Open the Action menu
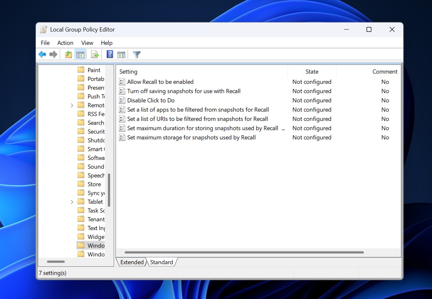The width and height of the screenshot is (432, 299). pos(65,43)
